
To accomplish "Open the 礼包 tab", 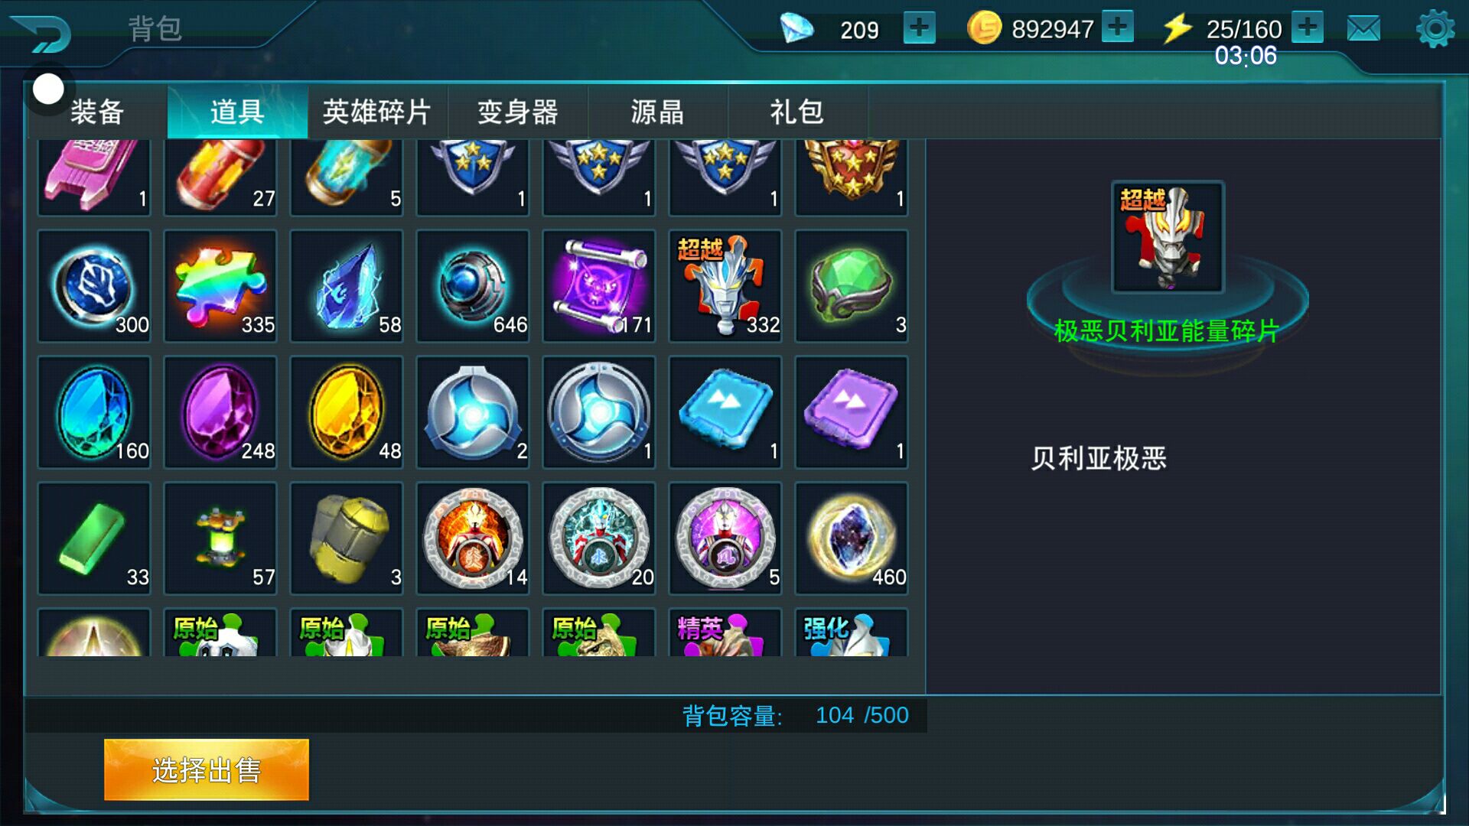I will 797,112.
